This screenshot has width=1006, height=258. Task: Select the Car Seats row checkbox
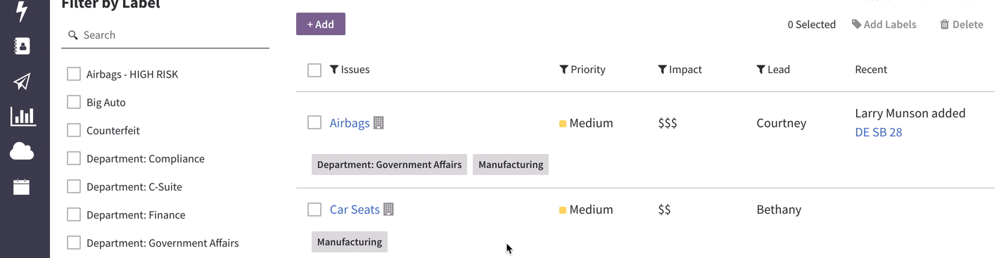click(314, 209)
